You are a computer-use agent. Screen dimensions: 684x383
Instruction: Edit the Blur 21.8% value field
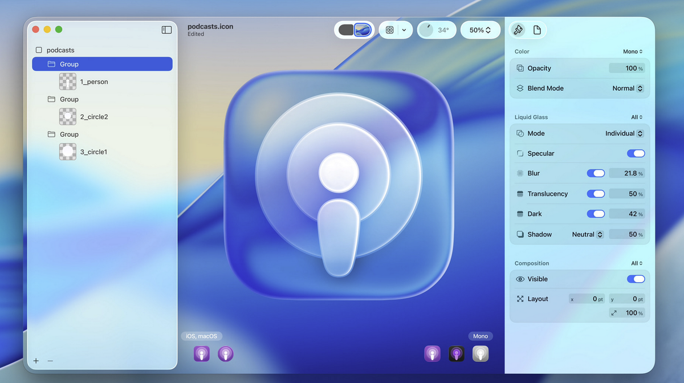(x=627, y=173)
